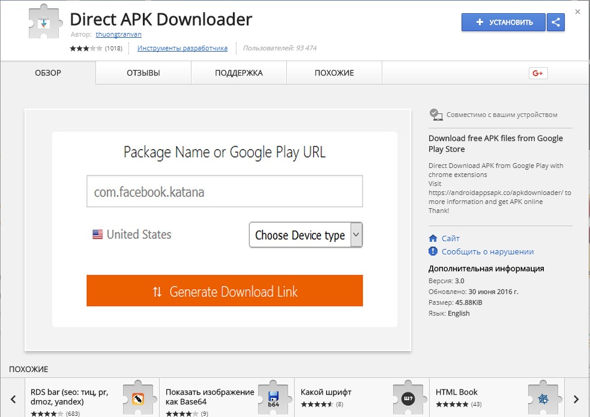Open Показать изображение как Base64 extension title
The width and height of the screenshot is (590, 417).
click(210, 397)
